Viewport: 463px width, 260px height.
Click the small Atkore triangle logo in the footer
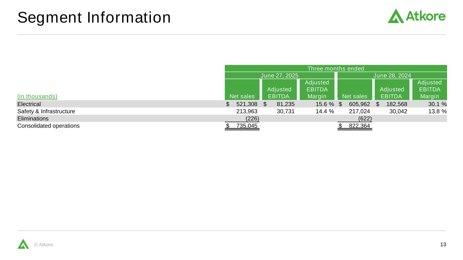pyautogui.click(x=23, y=244)
